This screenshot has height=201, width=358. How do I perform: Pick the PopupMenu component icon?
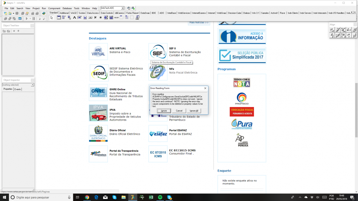tap(69, 18)
